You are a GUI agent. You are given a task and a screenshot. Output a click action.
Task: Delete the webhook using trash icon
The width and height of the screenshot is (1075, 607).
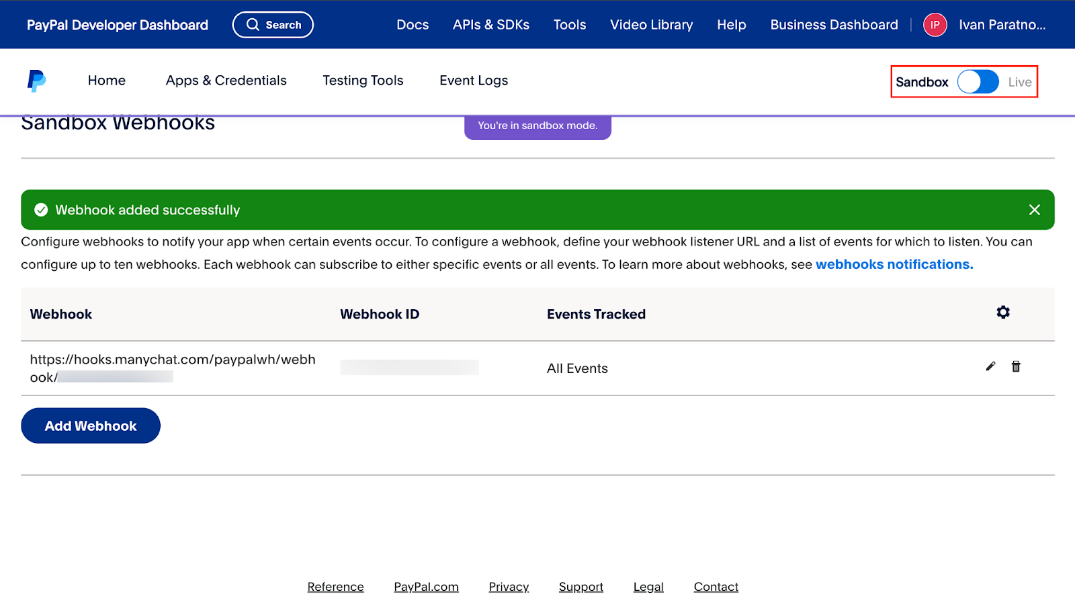click(1016, 366)
